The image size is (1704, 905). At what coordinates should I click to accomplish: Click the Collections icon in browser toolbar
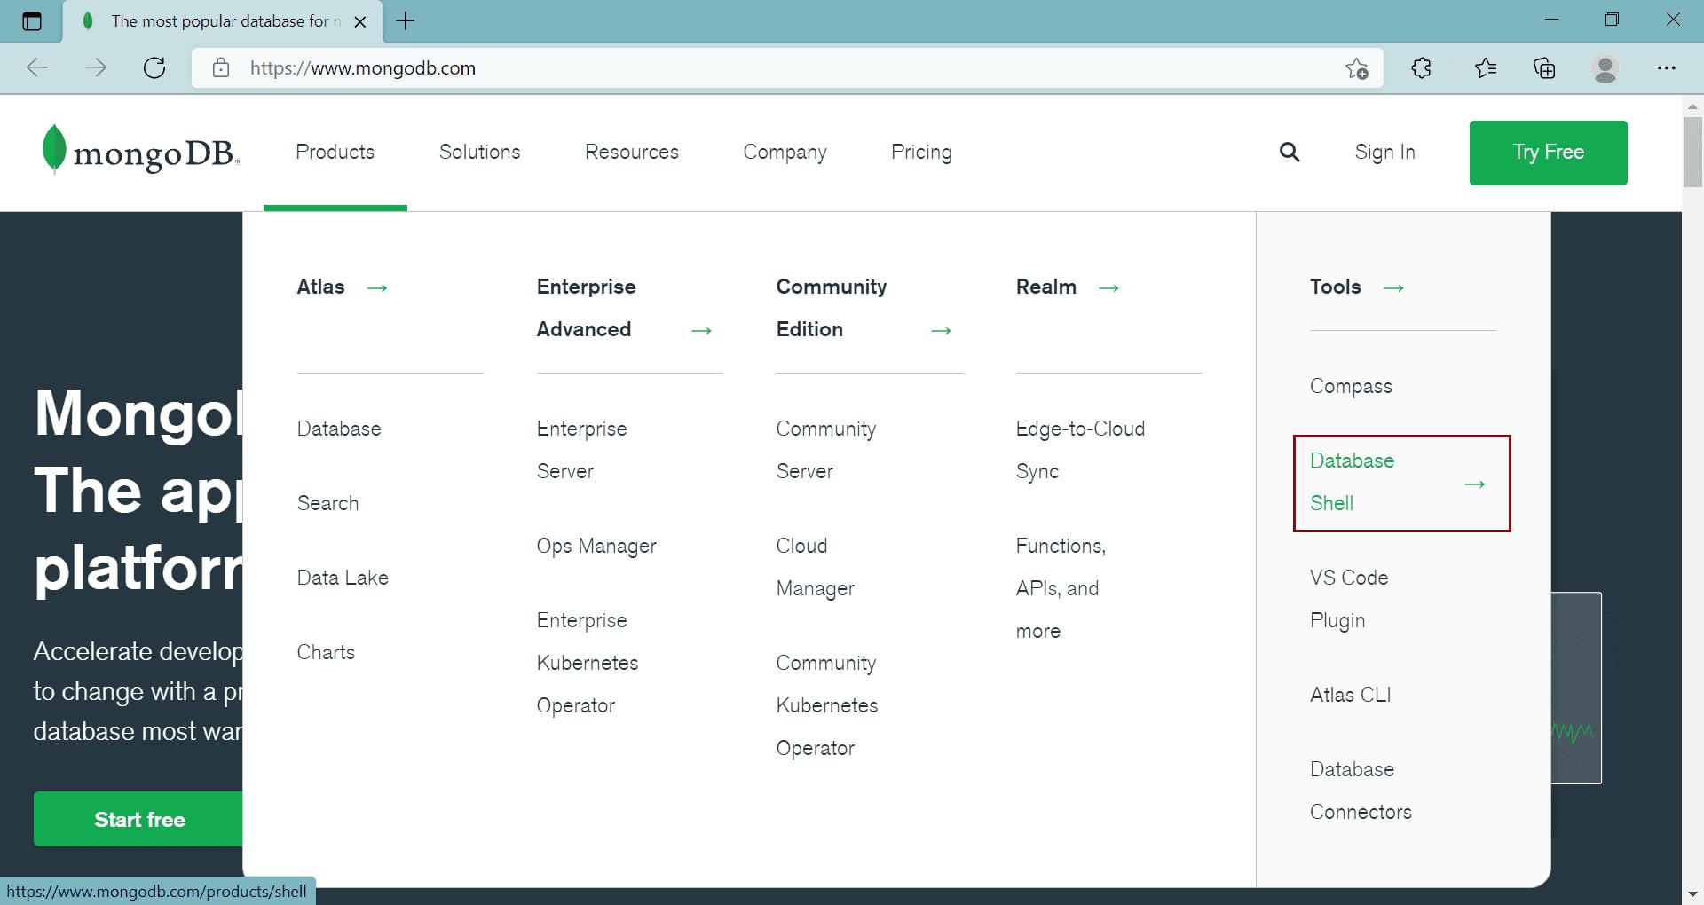click(1544, 67)
